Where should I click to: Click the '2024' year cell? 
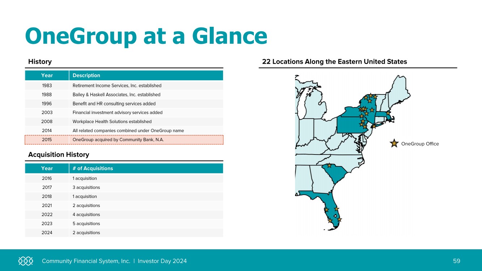pyautogui.click(x=47, y=233)
